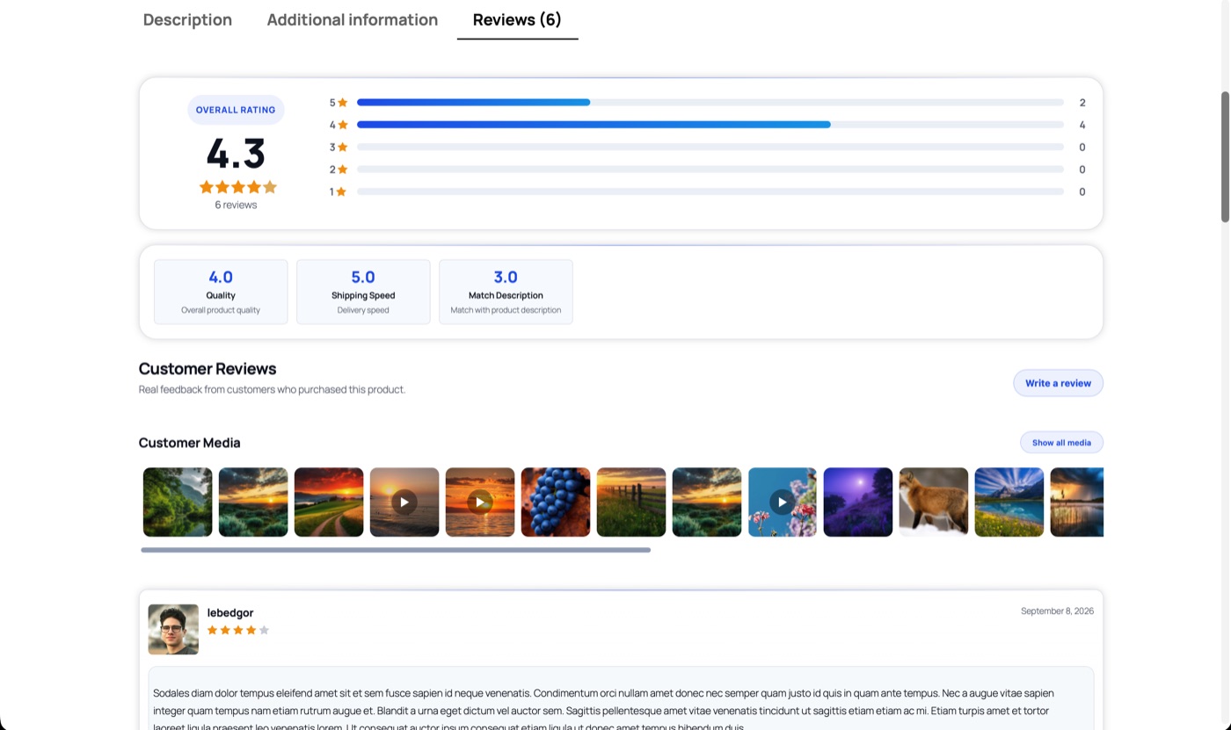Click the 3 star rating bar
Image resolution: width=1231 pixels, height=730 pixels.
point(710,148)
